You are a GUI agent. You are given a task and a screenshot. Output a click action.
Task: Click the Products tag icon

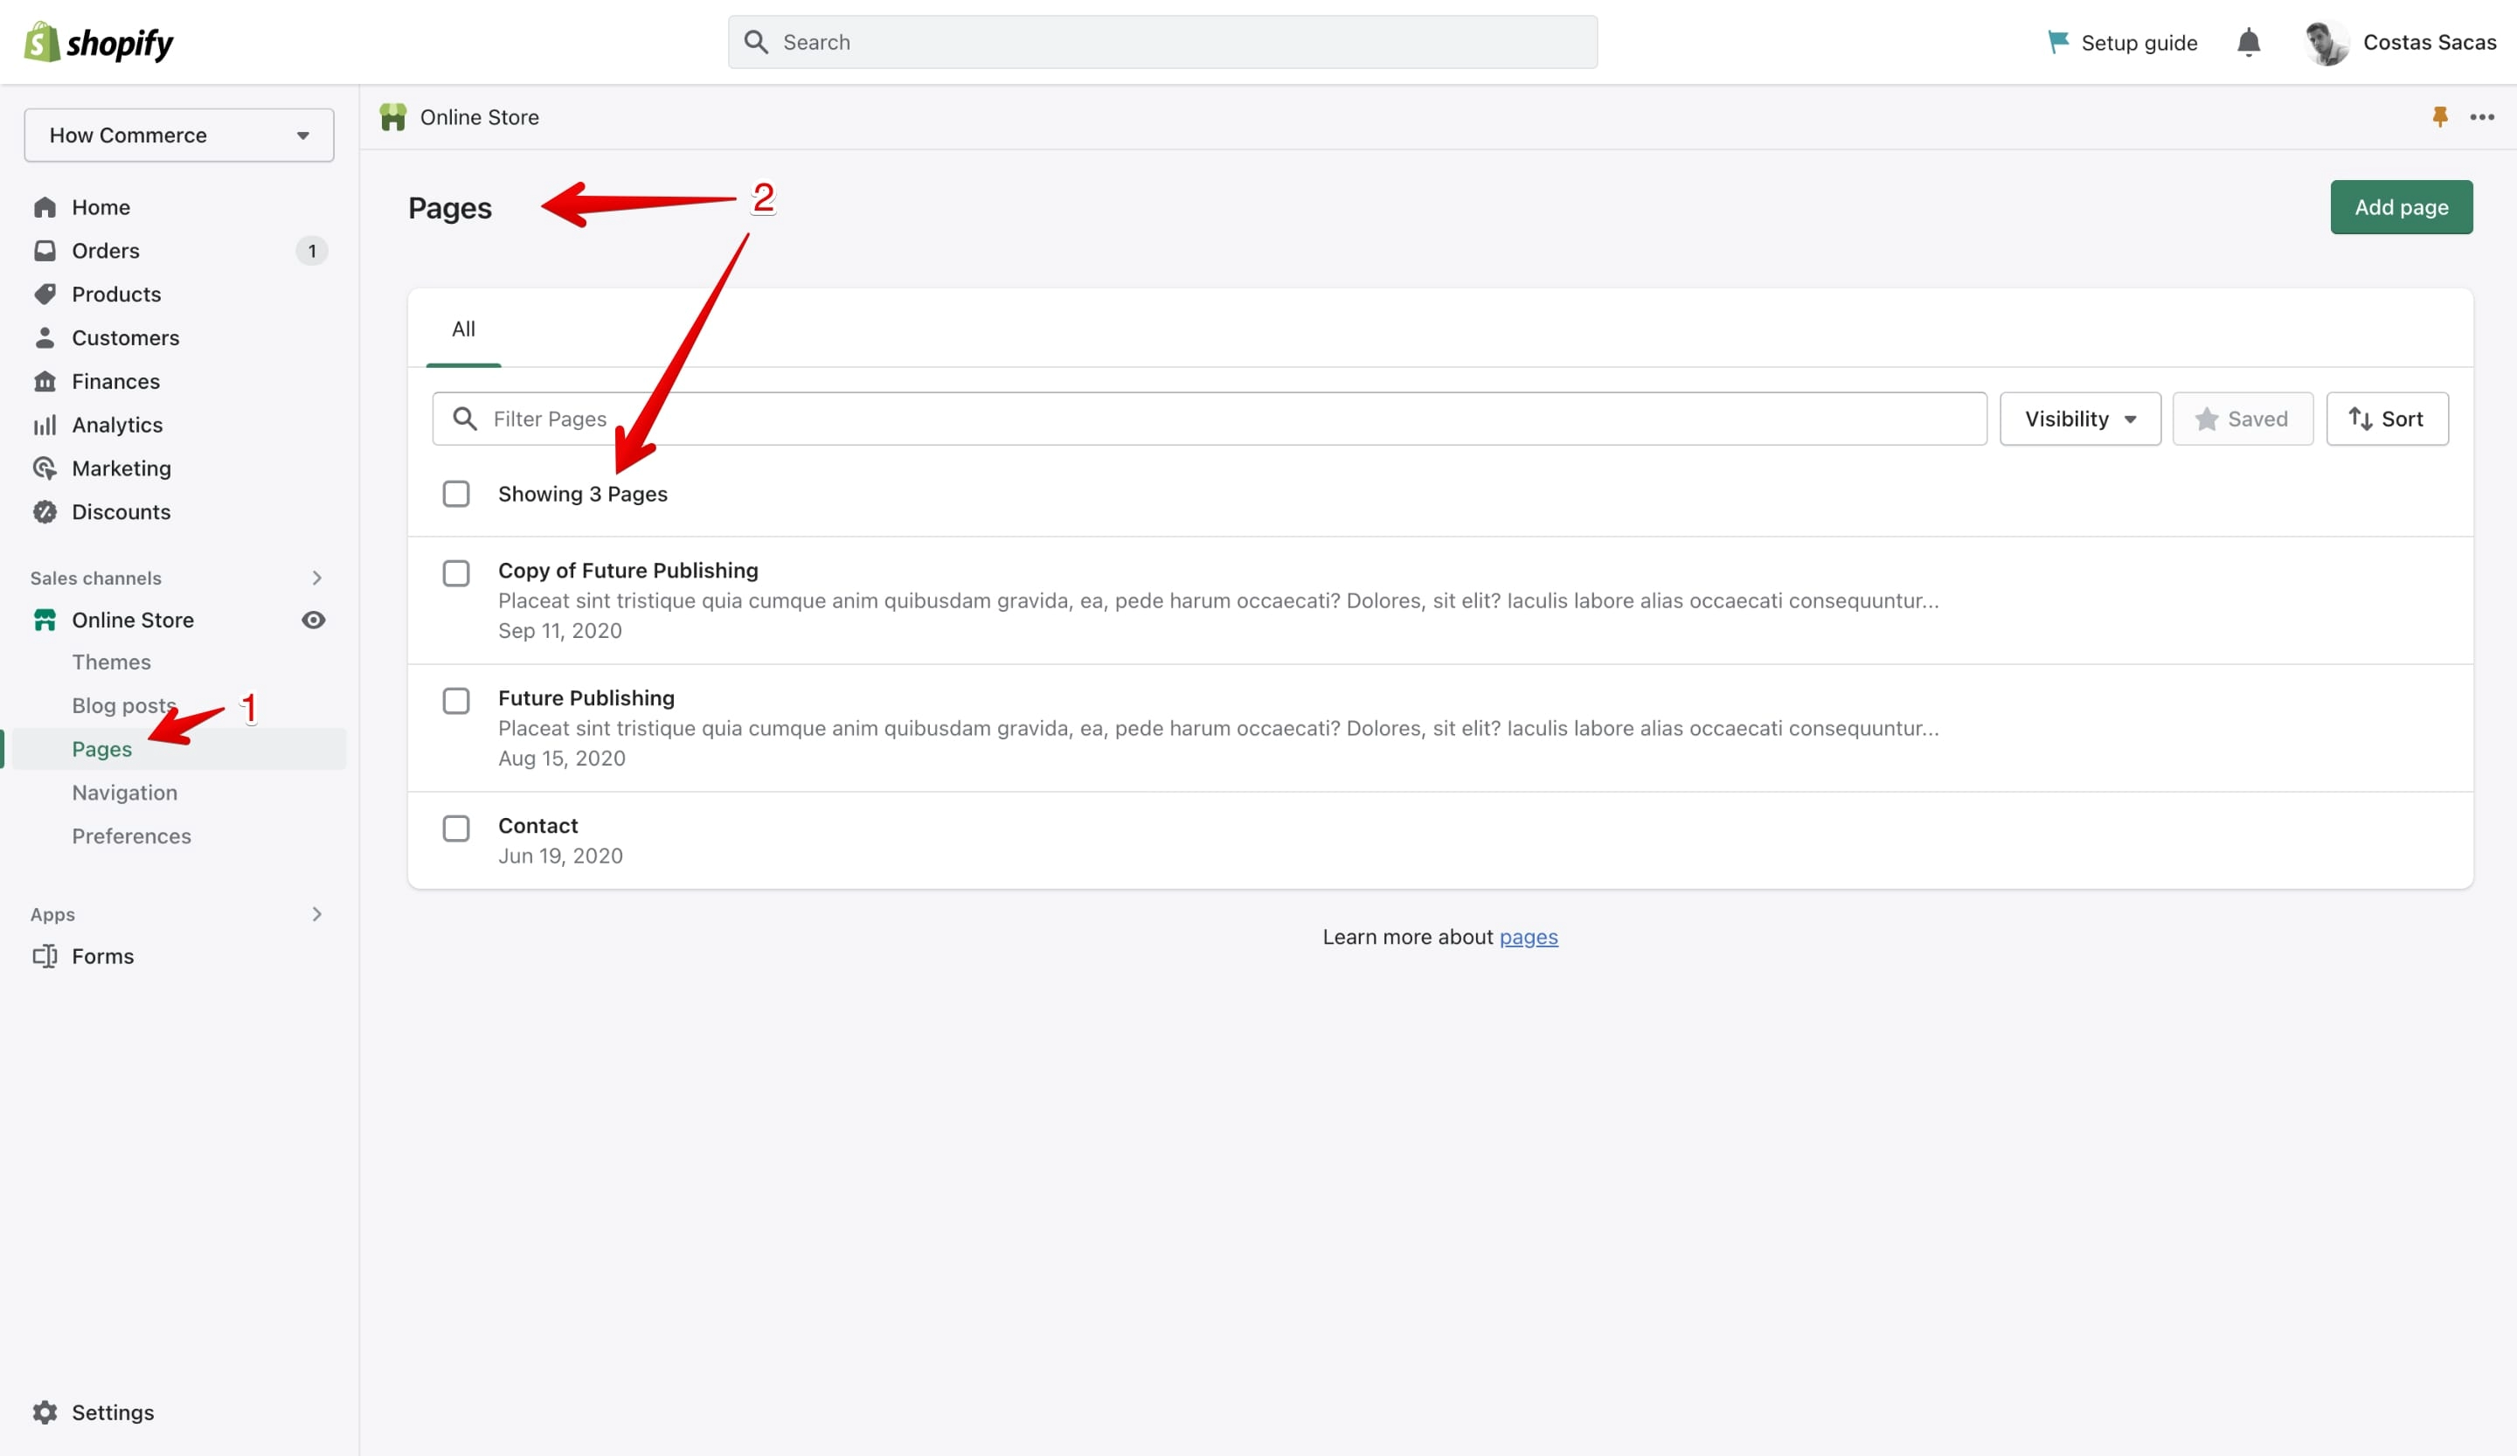[x=45, y=294]
